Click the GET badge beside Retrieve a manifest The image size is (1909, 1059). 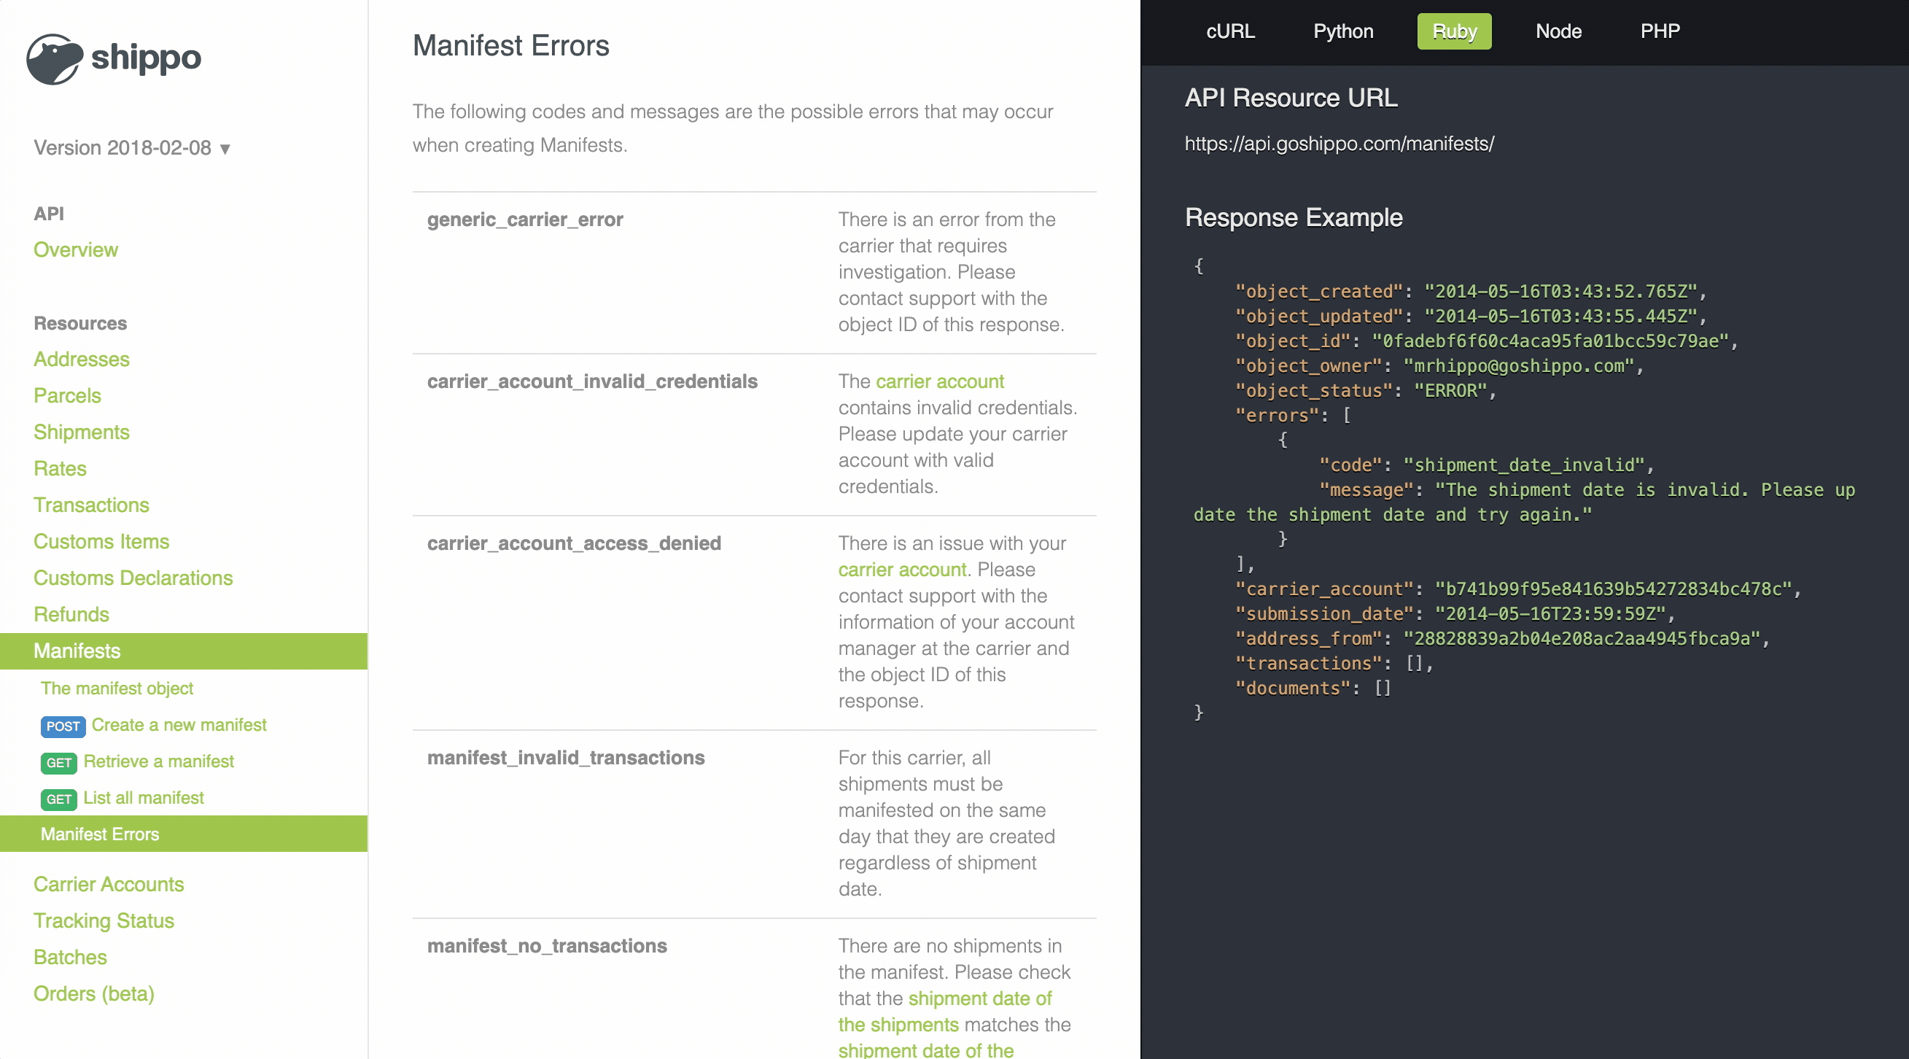point(58,763)
